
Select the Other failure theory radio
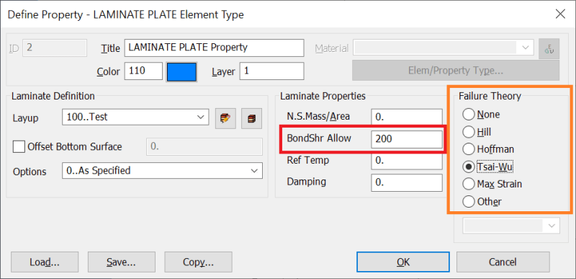point(469,201)
